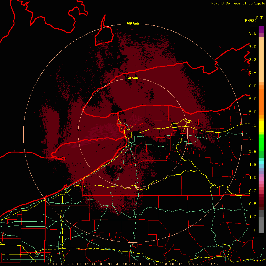This screenshot has width=266, height=266.
Task: Click the 3.4 legend value
Action: pos(253,138)
